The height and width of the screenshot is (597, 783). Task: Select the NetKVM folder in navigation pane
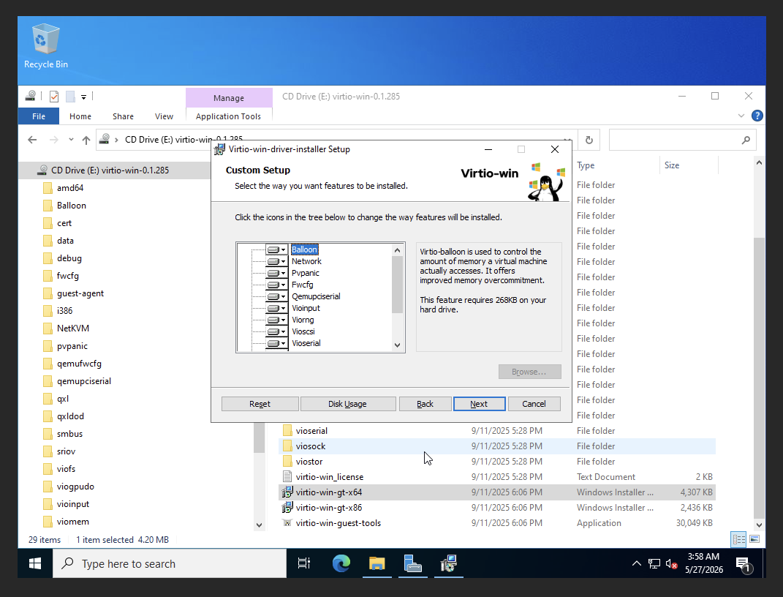click(x=73, y=328)
